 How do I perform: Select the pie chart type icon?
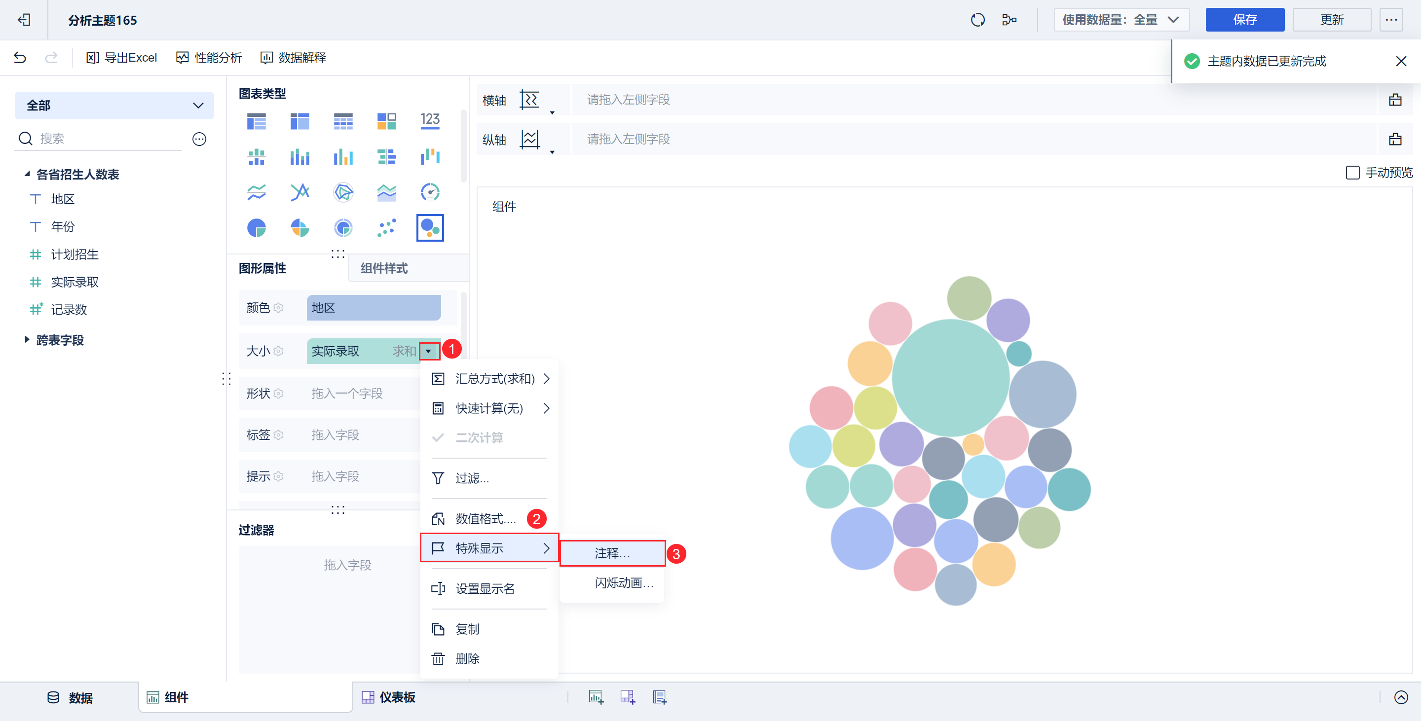[x=256, y=228]
